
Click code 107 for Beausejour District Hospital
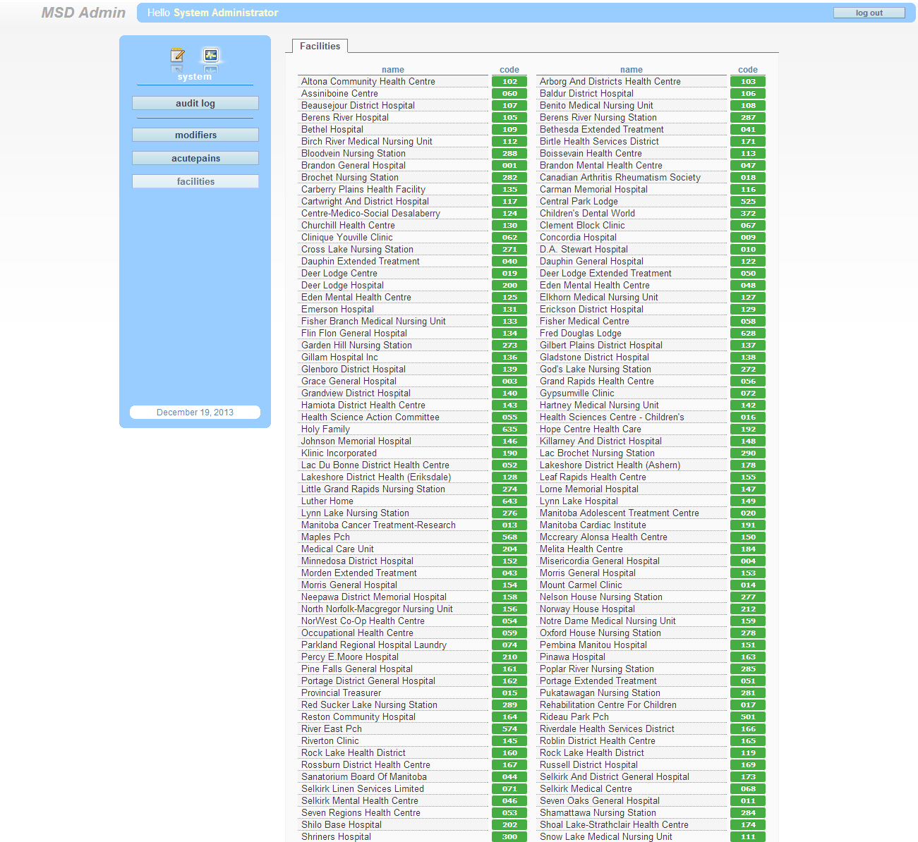click(509, 106)
